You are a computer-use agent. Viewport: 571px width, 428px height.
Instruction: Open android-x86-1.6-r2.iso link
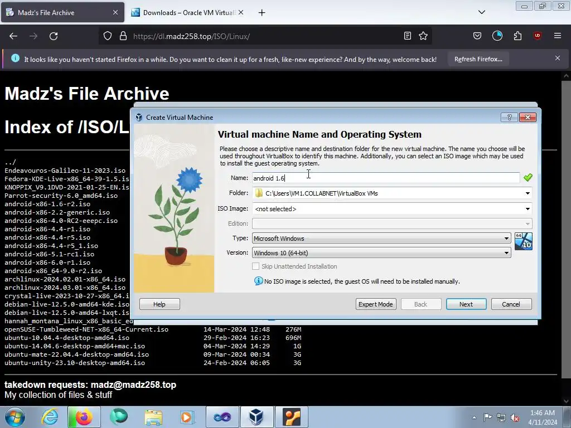47,204
